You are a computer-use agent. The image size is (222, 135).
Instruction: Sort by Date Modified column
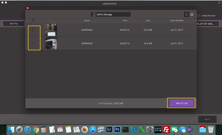tap(177, 21)
